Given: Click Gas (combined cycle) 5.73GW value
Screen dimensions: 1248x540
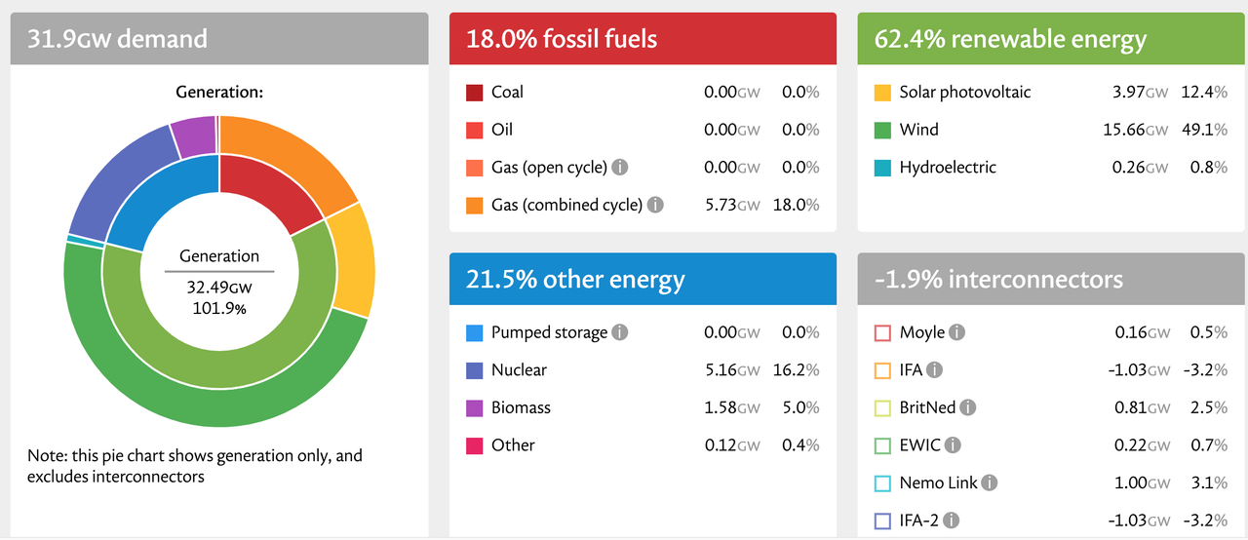Looking at the screenshot, I should [733, 205].
